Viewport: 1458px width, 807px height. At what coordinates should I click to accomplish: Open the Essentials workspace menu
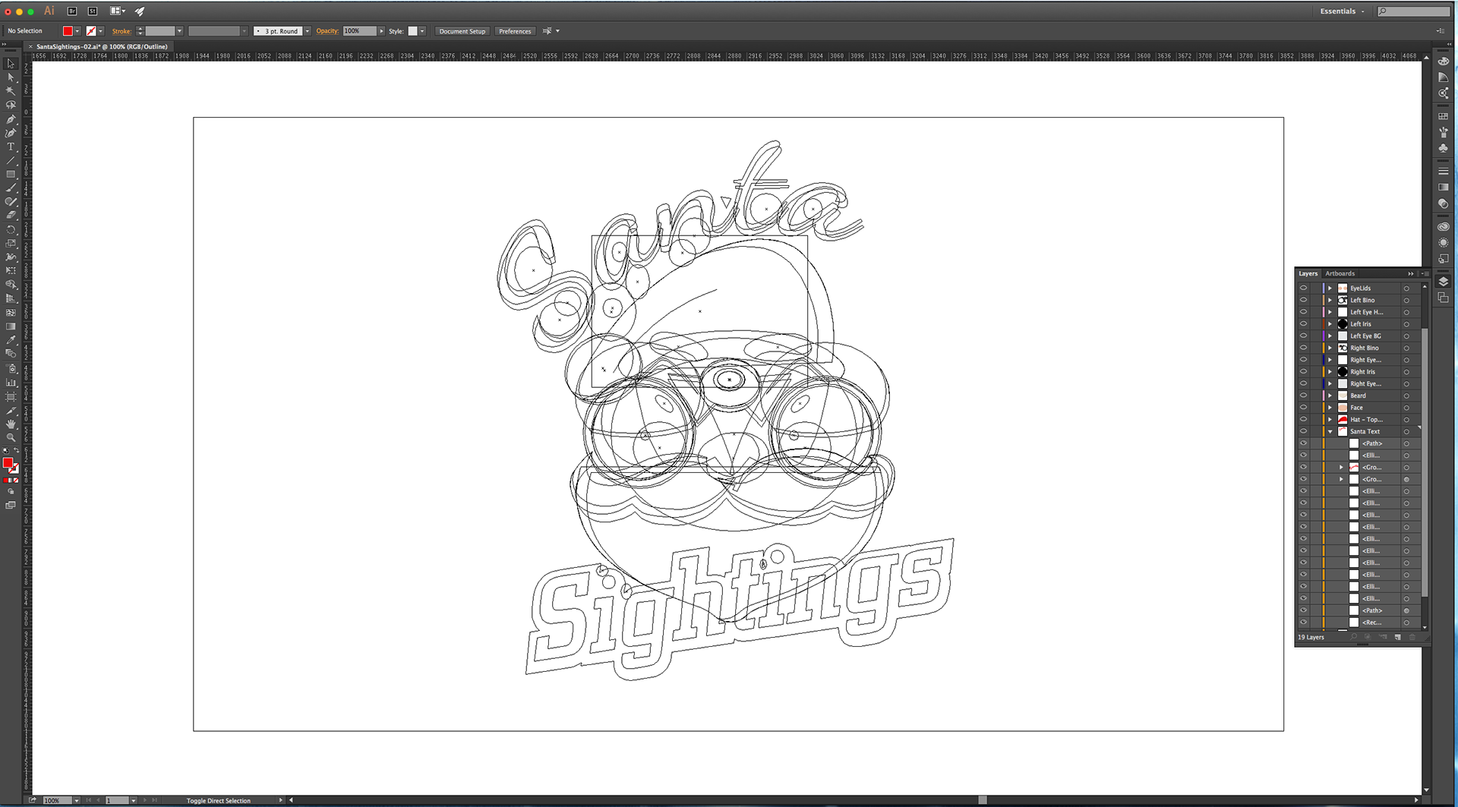click(x=1342, y=11)
